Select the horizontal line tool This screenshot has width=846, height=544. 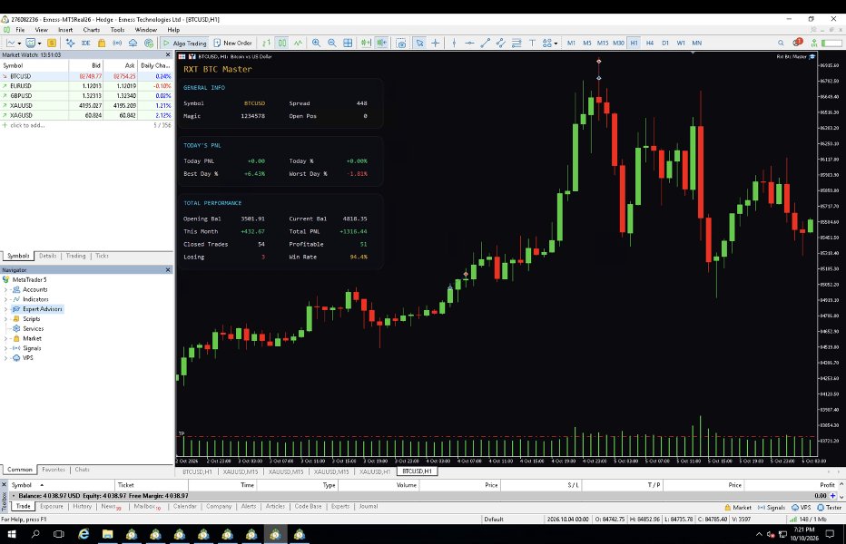click(x=469, y=43)
